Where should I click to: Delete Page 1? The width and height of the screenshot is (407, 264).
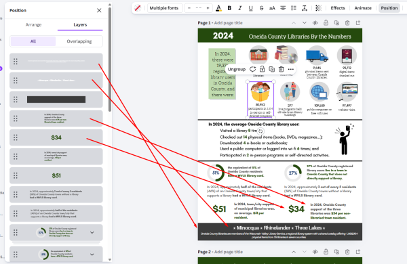[x=347, y=23]
